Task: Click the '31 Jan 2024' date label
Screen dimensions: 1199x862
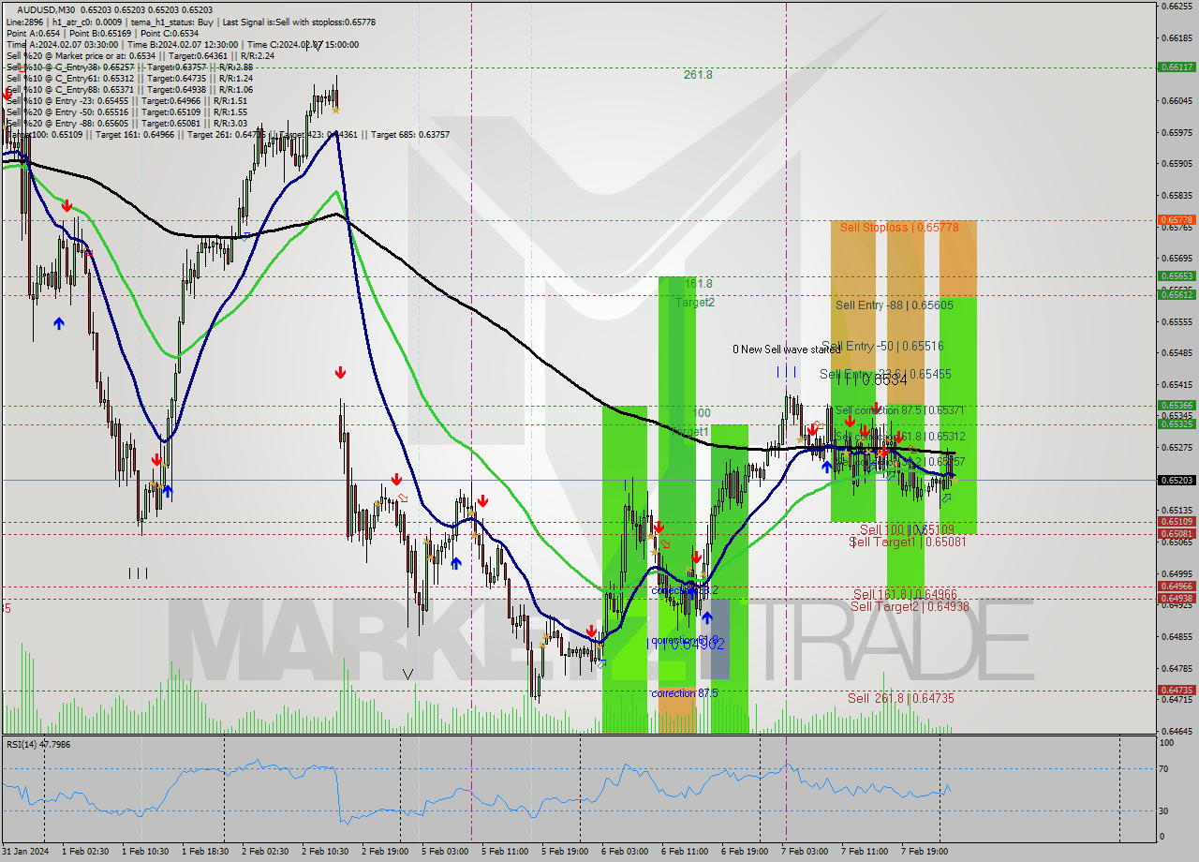Action: pos(26,852)
